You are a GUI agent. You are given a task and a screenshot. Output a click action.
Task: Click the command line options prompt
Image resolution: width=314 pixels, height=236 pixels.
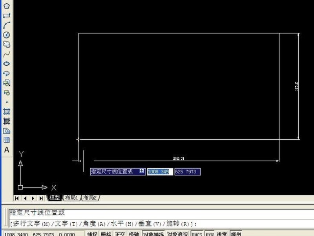(103, 223)
